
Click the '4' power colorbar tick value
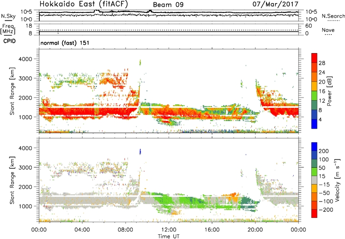[320, 119]
